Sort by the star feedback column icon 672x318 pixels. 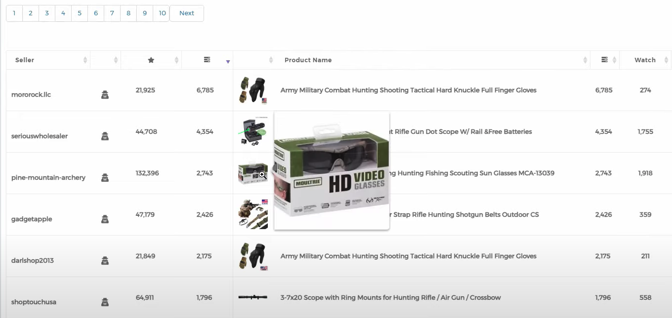(x=151, y=60)
